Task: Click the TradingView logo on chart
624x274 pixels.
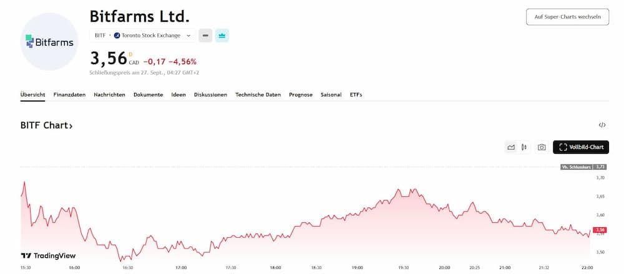Action: [48, 255]
